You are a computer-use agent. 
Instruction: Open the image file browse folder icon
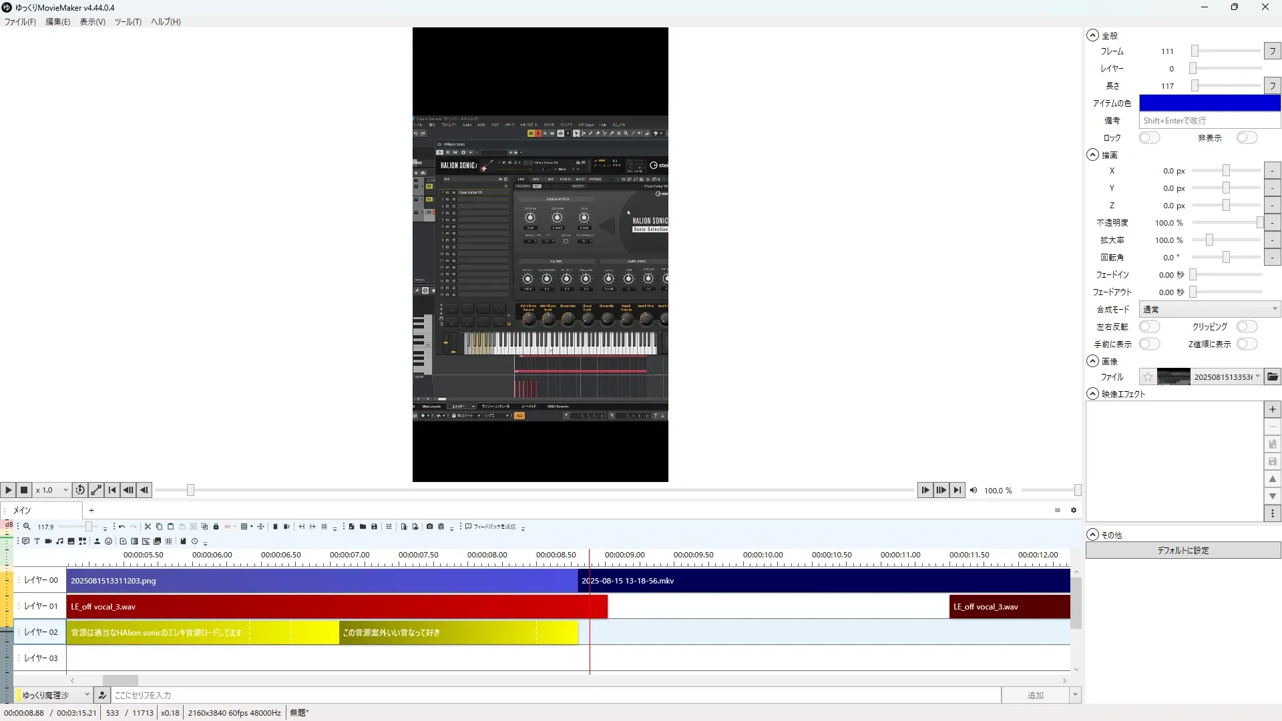coord(1273,377)
